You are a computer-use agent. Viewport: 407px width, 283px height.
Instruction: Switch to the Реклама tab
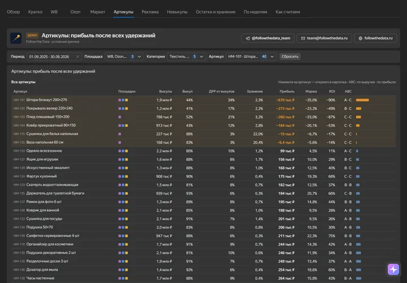pos(150,12)
